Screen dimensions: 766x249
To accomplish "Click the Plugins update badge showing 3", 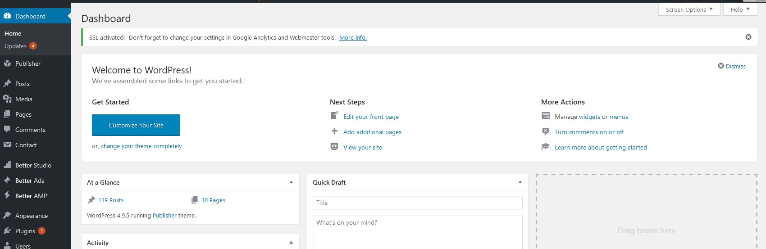I will pos(41,231).
